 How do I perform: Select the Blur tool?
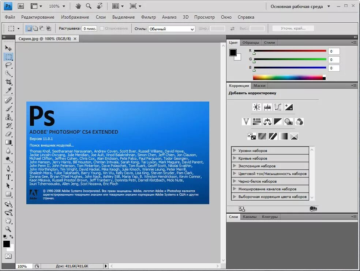8,151
